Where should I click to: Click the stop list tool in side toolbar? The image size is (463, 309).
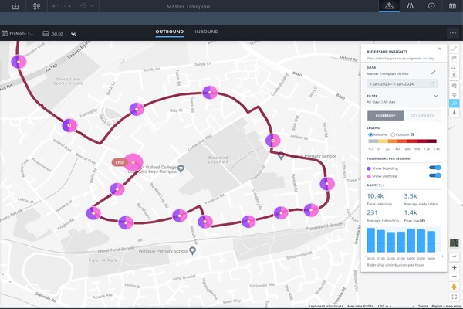tap(455, 67)
